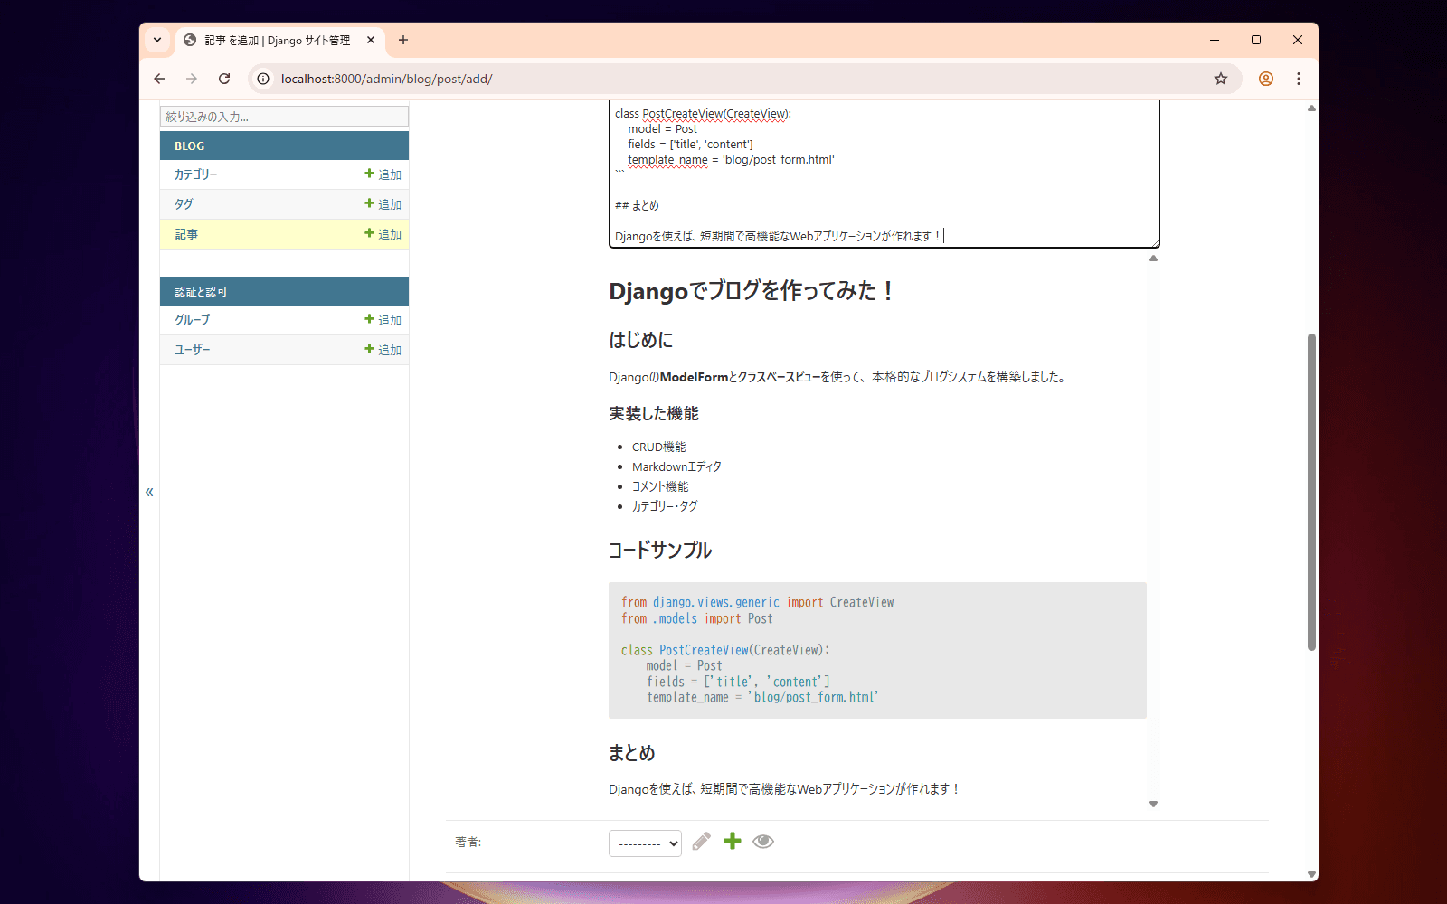1447x904 pixels.
Task: Click the browser back arrow
Action: pos(159,79)
